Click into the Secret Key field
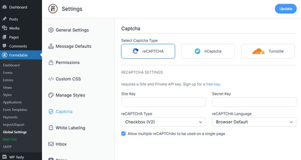Viewport: 301px width, 160px height. (254, 102)
